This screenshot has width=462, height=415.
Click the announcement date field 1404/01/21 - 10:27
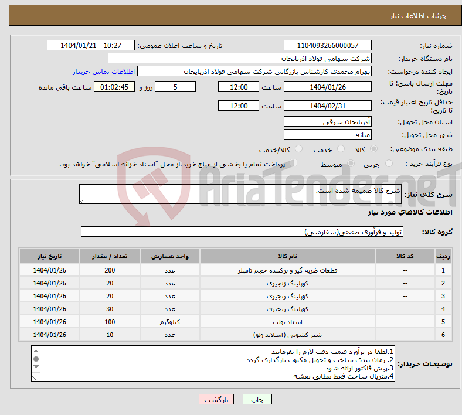(x=91, y=45)
